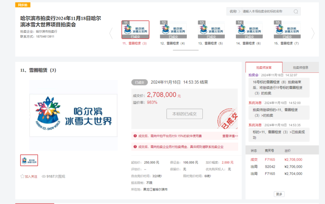
Task: Click the 拍卖会 message at 14:32:07
Action: [x=279, y=87]
